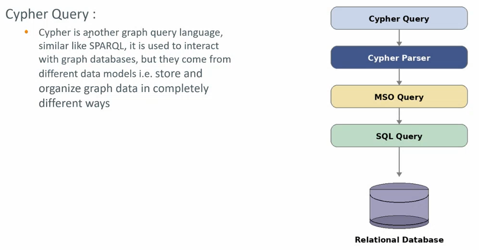The image size is (479, 250).
Task: Click the yellow MSO Query box
Action: coord(399,97)
